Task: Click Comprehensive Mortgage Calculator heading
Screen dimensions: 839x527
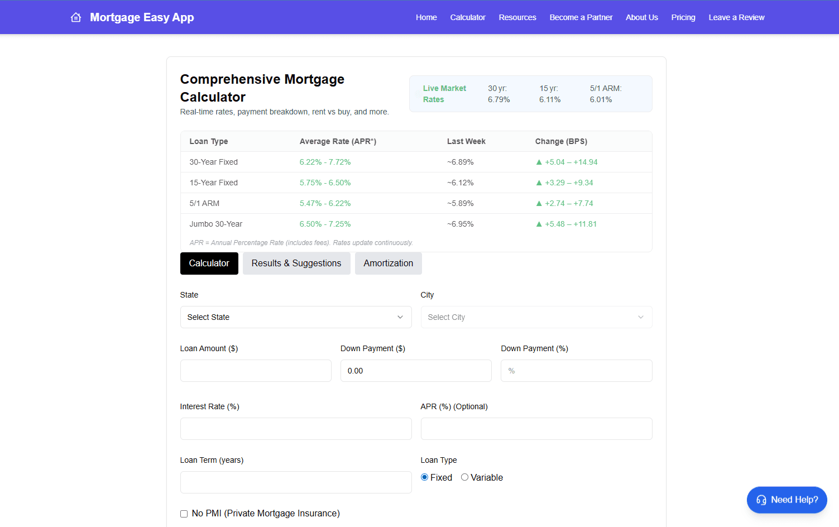Action: 262,88
